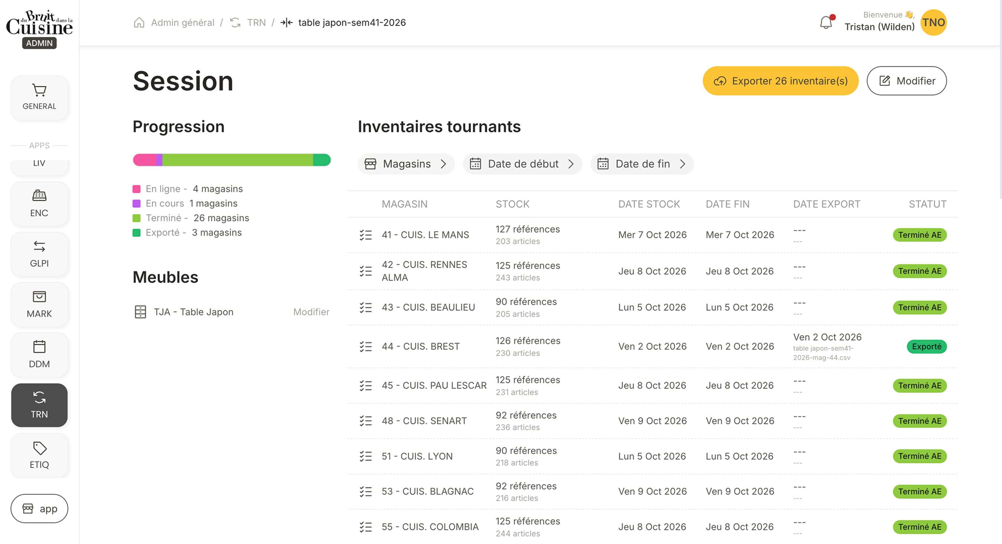Expand the Magasins filter

(x=406, y=164)
